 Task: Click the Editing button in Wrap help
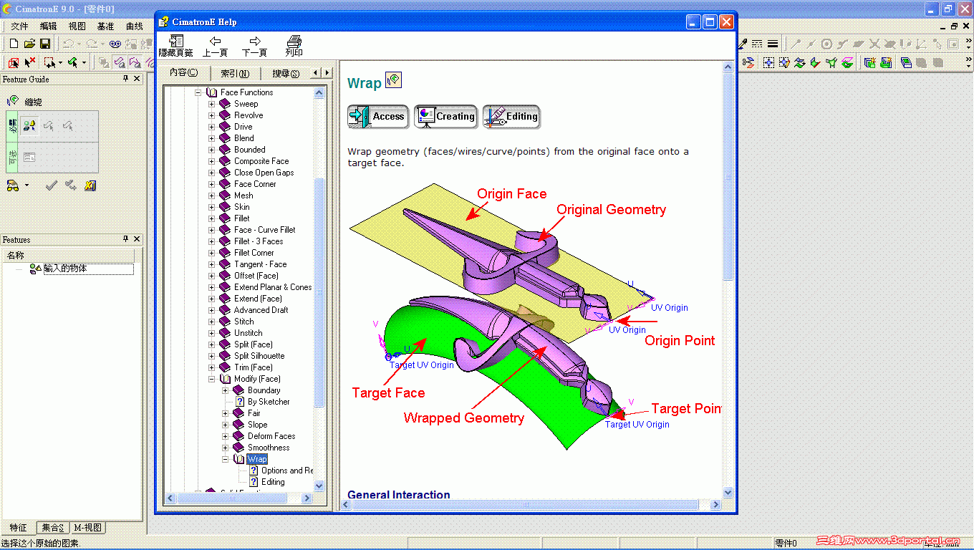coord(511,117)
